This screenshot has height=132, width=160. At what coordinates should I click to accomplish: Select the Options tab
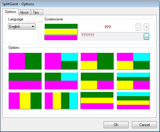pyautogui.click(x=10, y=12)
